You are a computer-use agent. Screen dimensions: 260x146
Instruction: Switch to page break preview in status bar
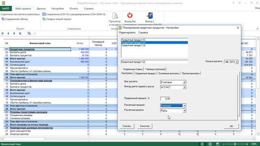[x=218, y=144]
